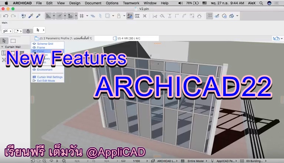Click the blue pen sketch icon
Image resolution: width=284 pixels, height=163 pixels.
(x=217, y=16)
